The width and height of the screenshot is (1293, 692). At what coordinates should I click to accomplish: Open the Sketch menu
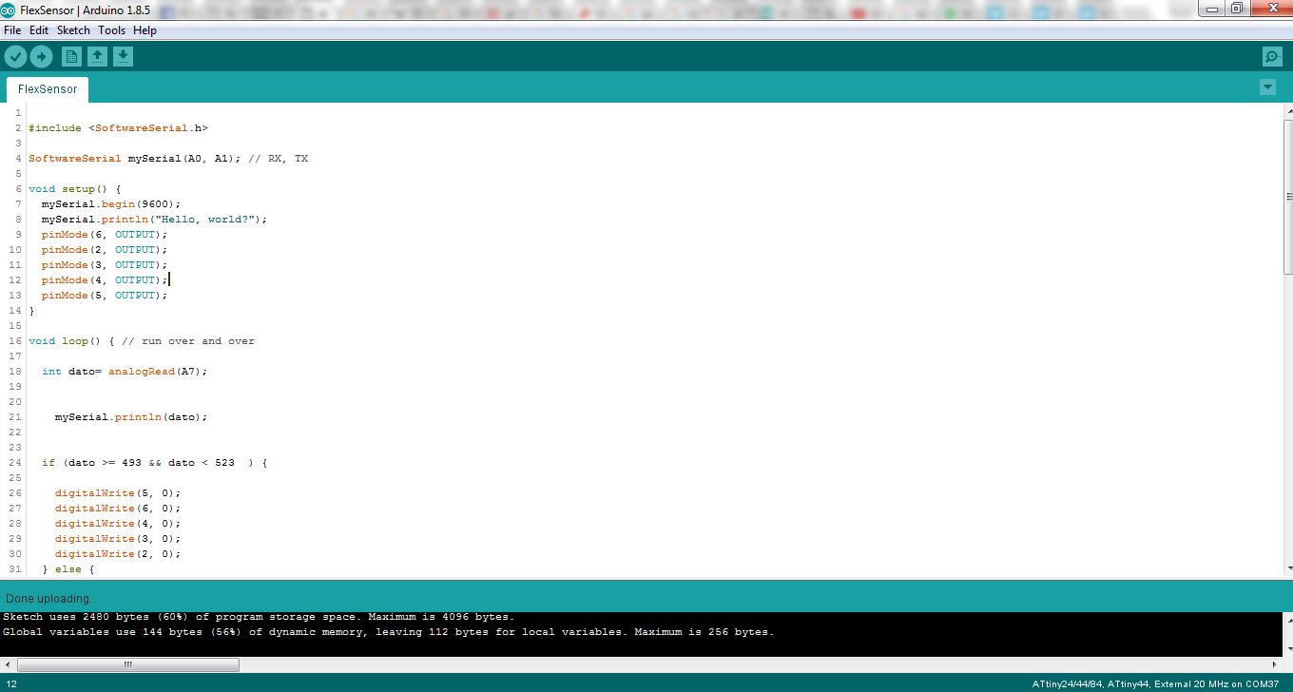click(73, 30)
